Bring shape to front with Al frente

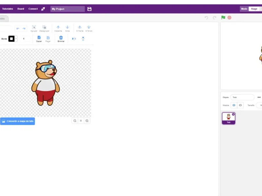(80, 28)
